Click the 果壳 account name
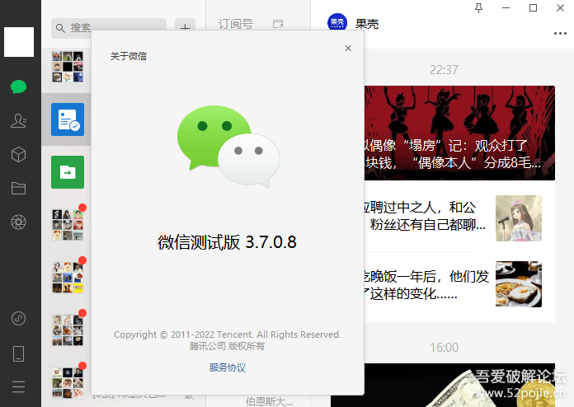Image resolution: width=574 pixels, height=407 pixels. (367, 24)
